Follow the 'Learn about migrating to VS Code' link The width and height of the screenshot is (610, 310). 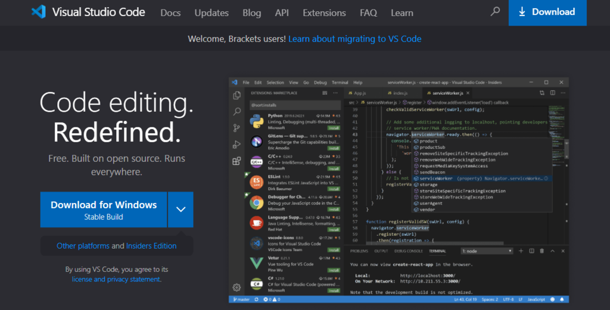(x=354, y=39)
